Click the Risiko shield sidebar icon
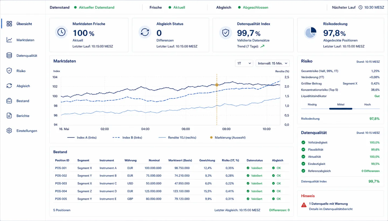388x221 pixels. (9, 71)
